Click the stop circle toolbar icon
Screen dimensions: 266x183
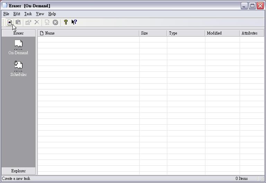[x=55, y=22]
